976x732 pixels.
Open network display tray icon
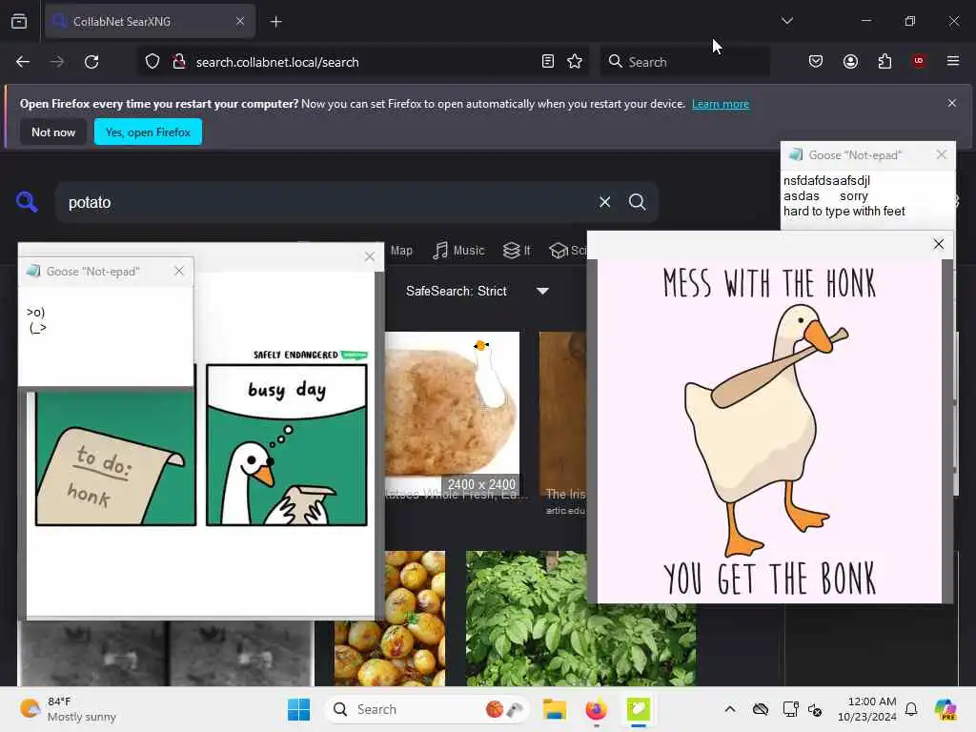(790, 709)
